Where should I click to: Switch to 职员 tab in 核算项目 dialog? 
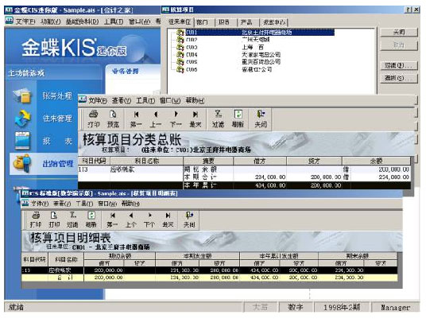(x=224, y=22)
